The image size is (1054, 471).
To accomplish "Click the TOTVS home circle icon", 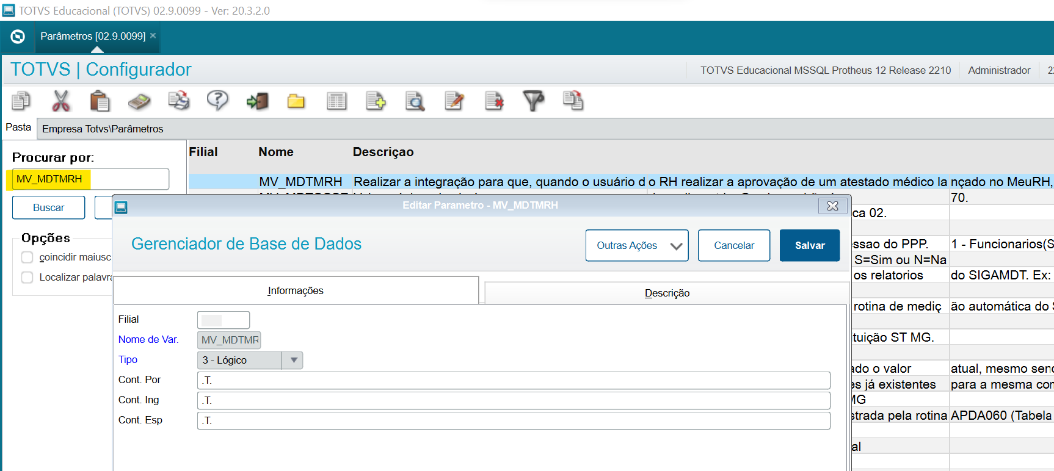I will (18, 37).
